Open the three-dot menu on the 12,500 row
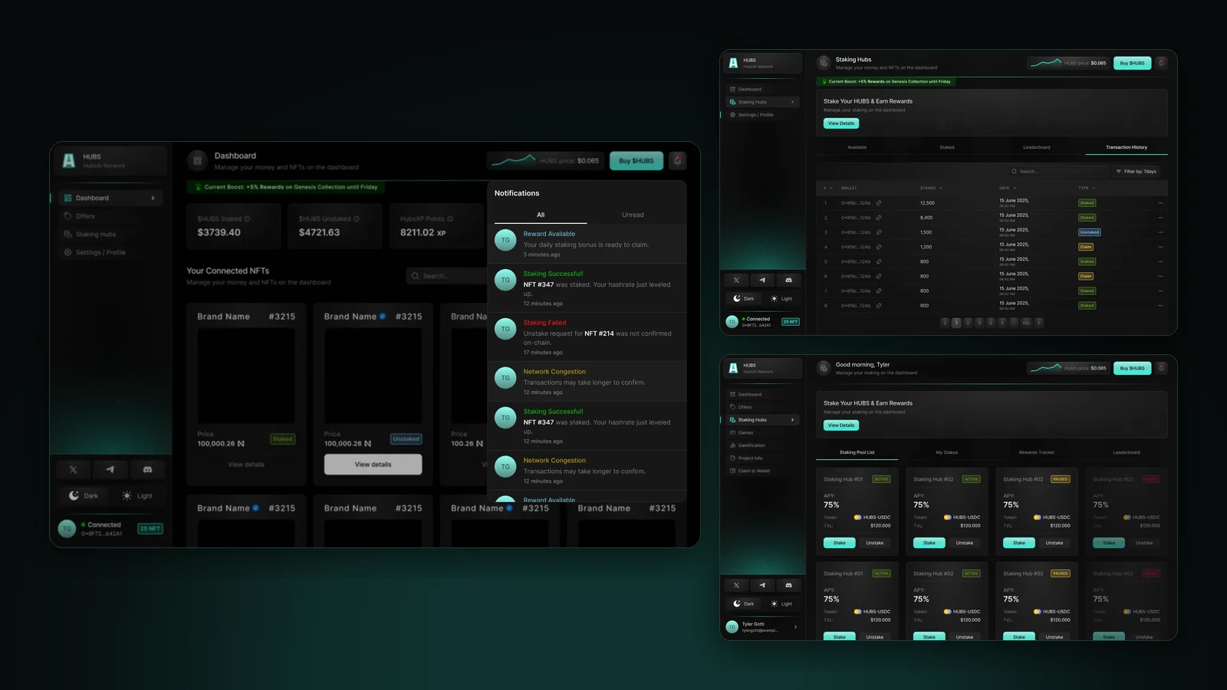The height and width of the screenshot is (690, 1227). [x=1160, y=203]
